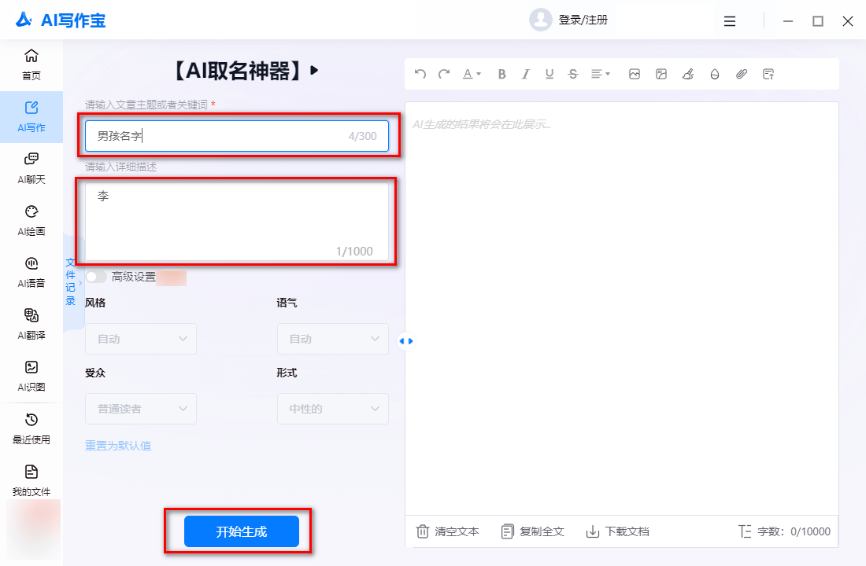The width and height of the screenshot is (866, 566).
Task: Open the 形式 dropdown showing 中性的
Action: coord(332,409)
